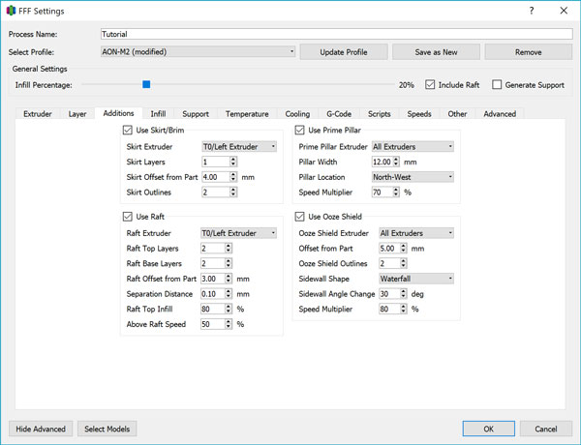Switch to the Infill tab
Screen dimensions: 581x445
coord(158,114)
